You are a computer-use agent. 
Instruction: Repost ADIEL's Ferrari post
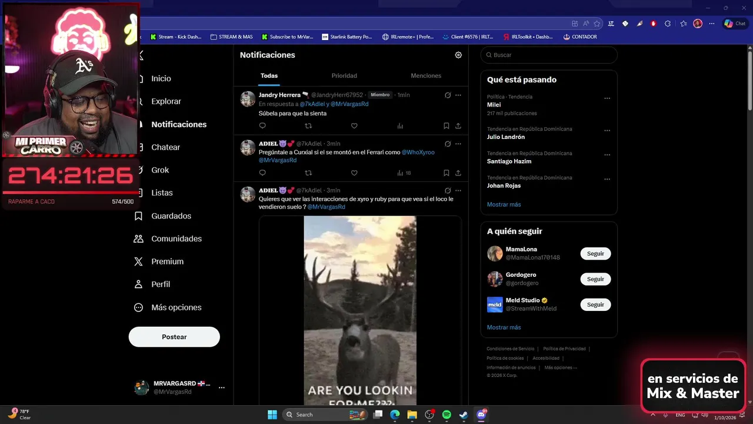[308, 173]
